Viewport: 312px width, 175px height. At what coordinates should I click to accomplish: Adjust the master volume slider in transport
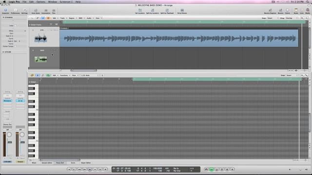tap(298, 170)
